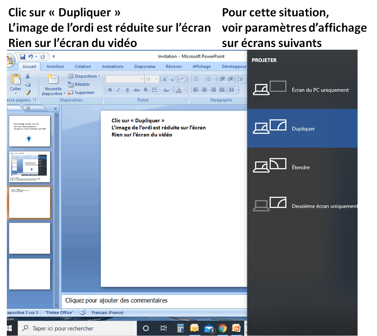Switch to Diaporama ribbon tab
Image resolution: width=377 pixels, height=336 pixels.
pyautogui.click(x=145, y=66)
